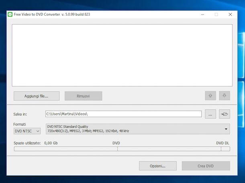The height and width of the screenshot is (183, 245).
Task: Open Opzioni... settings button
Action: click(158, 166)
